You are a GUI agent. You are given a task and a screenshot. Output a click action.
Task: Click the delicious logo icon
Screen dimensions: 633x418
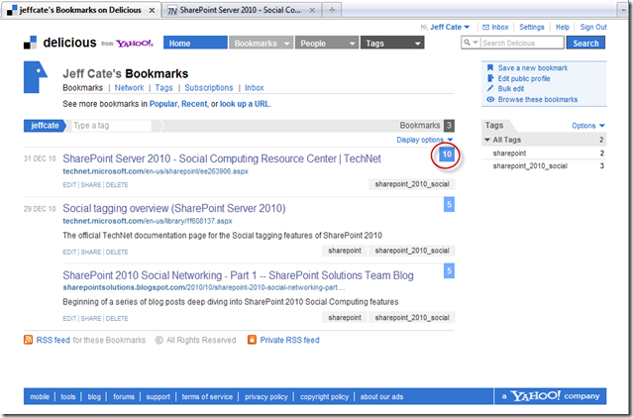point(31,43)
